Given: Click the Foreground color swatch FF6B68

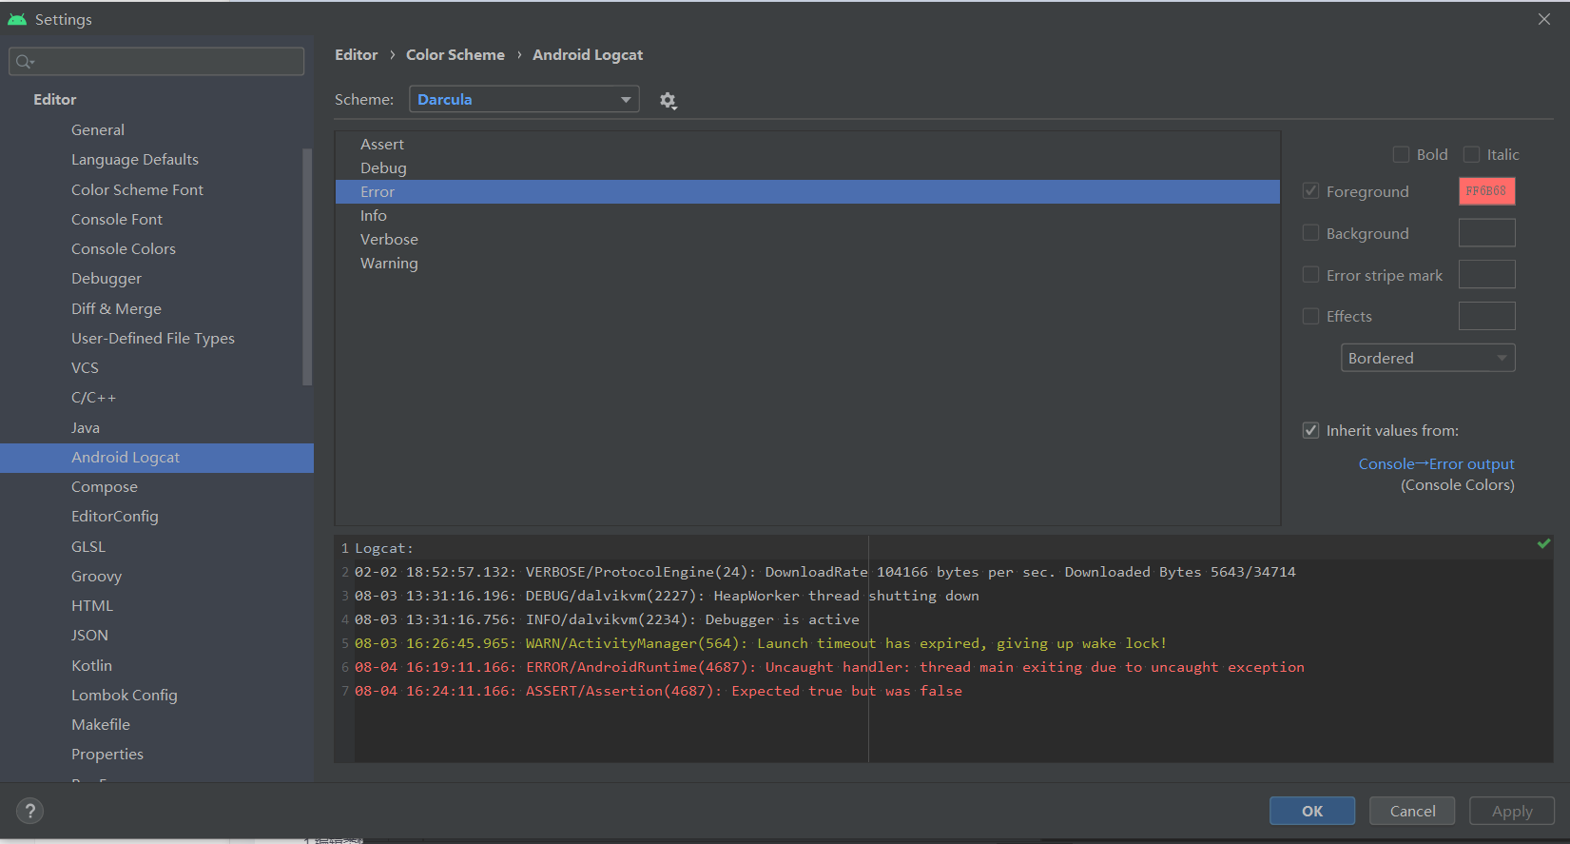Looking at the screenshot, I should pyautogui.click(x=1486, y=191).
